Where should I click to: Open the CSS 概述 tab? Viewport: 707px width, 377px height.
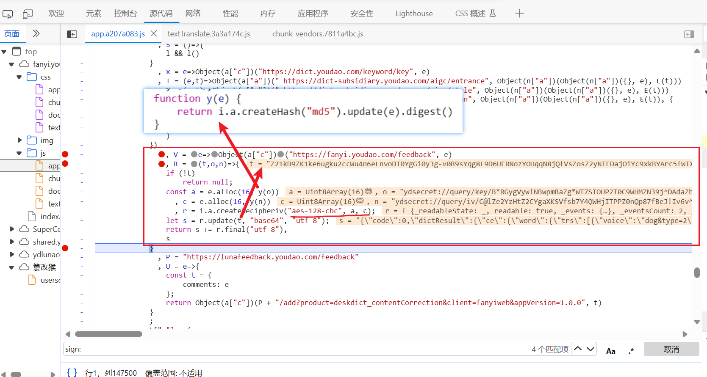tap(475, 13)
